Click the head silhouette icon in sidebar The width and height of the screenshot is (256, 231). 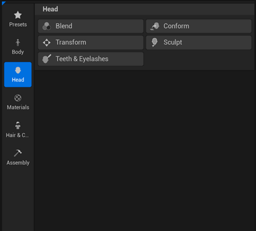click(18, 70)
